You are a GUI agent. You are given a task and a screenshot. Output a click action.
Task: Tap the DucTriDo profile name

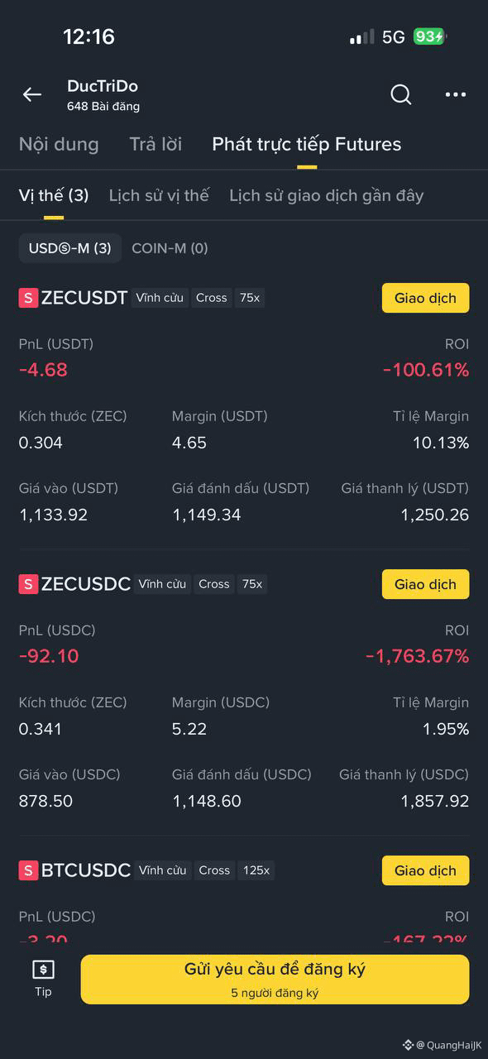103,86
